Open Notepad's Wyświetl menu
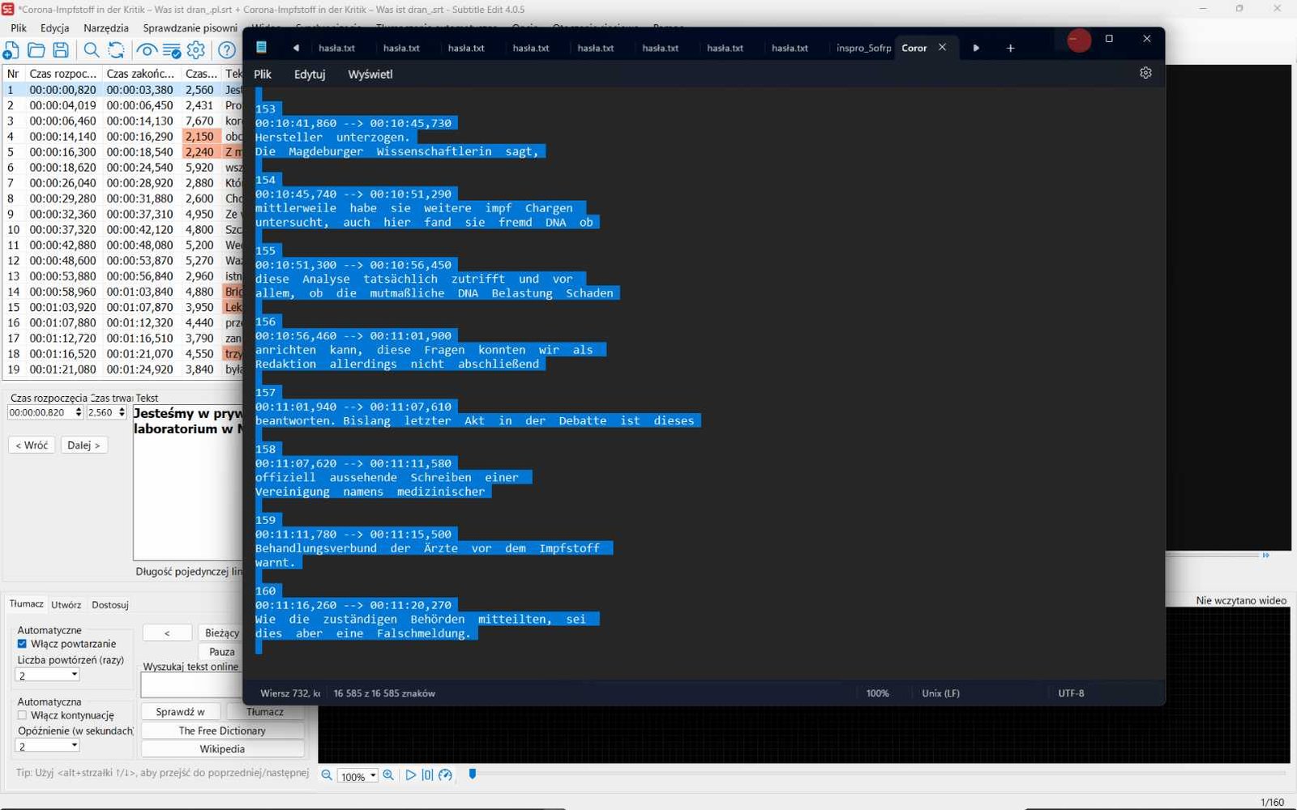 370,74
